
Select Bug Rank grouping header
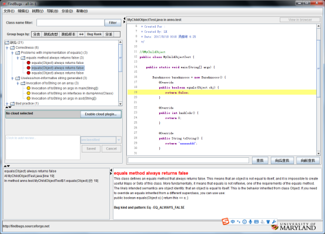click(x=94, y=34)
